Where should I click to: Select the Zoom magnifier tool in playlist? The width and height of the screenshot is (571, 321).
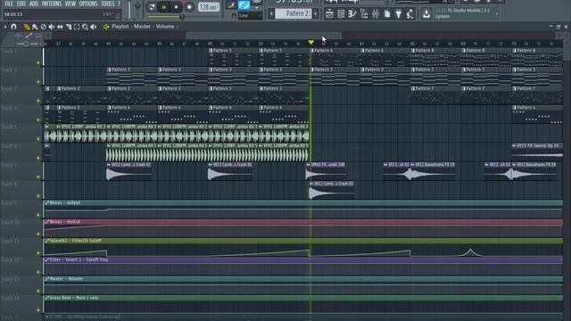86,27
